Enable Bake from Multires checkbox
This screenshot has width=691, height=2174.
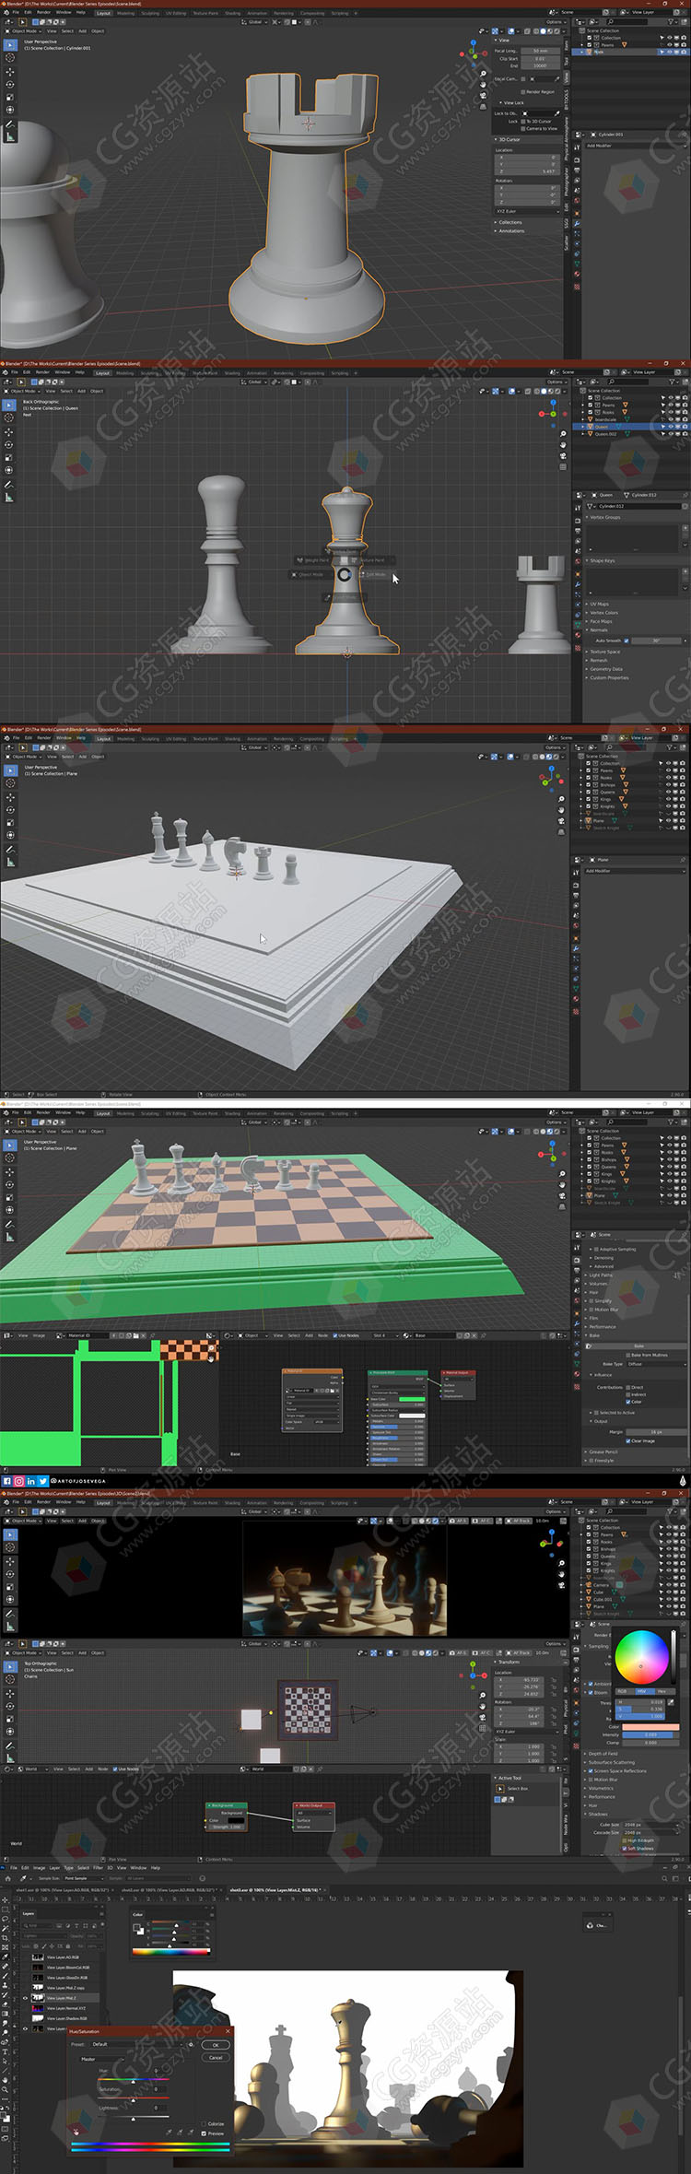(x=628, y=1355)
